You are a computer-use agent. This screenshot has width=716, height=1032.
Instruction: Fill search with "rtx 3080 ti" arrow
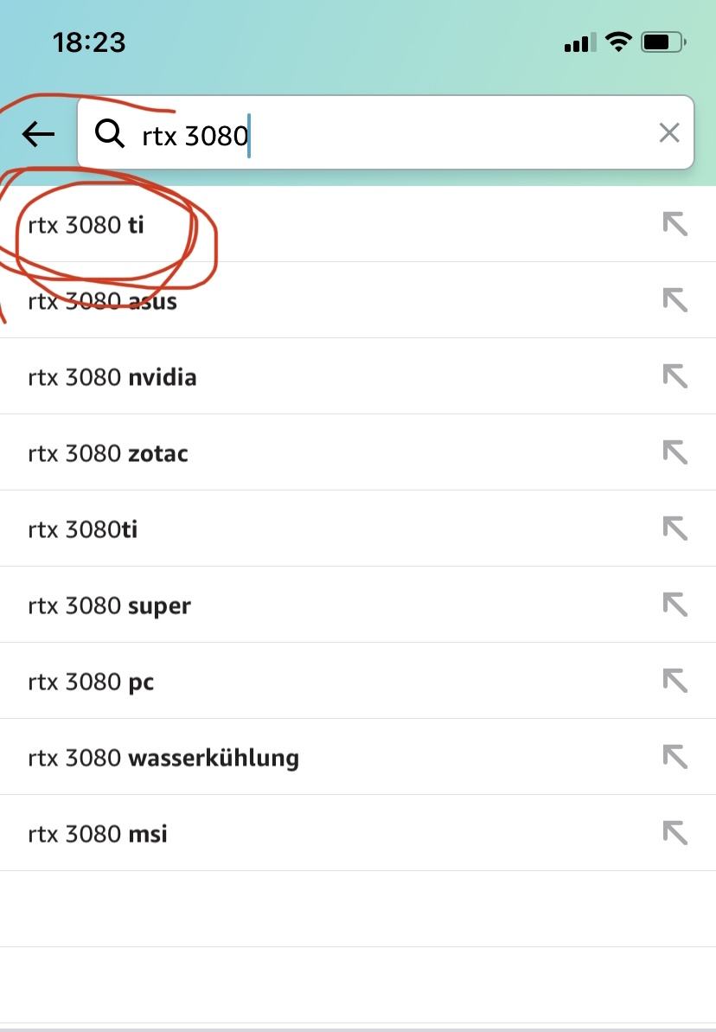click(x=674, y=224)
